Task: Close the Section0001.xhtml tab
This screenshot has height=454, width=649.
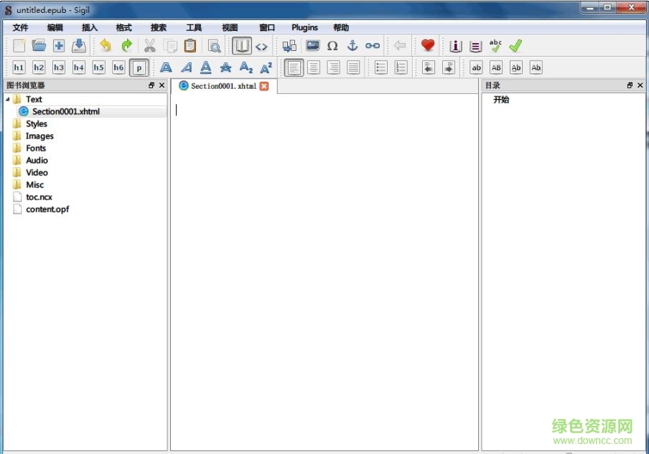Action: (264, 86)
